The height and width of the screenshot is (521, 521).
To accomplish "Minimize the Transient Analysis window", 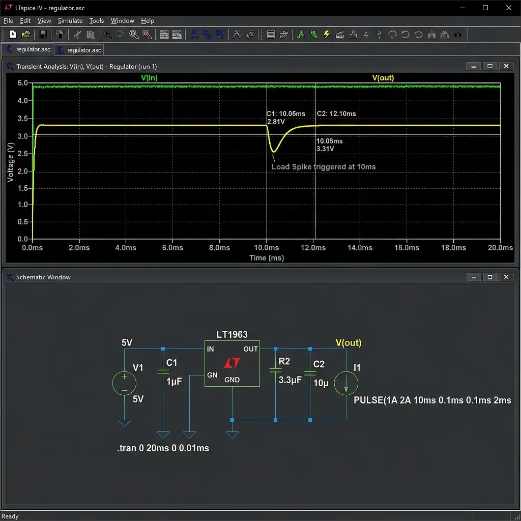I will pos(474,66).
